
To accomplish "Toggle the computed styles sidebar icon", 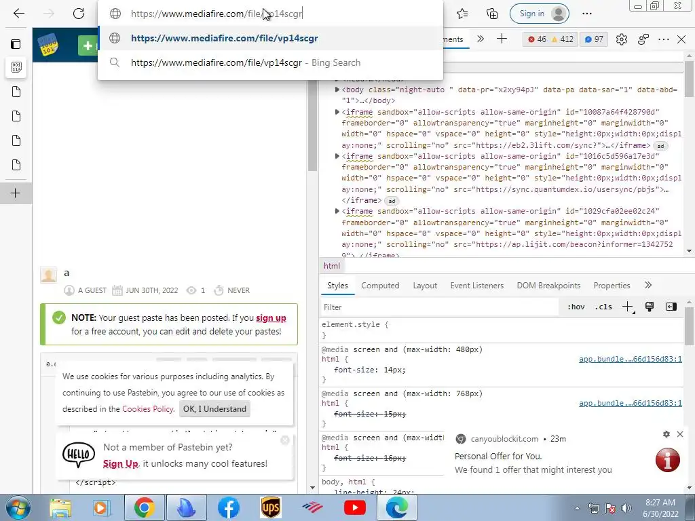I will (671, 307).
